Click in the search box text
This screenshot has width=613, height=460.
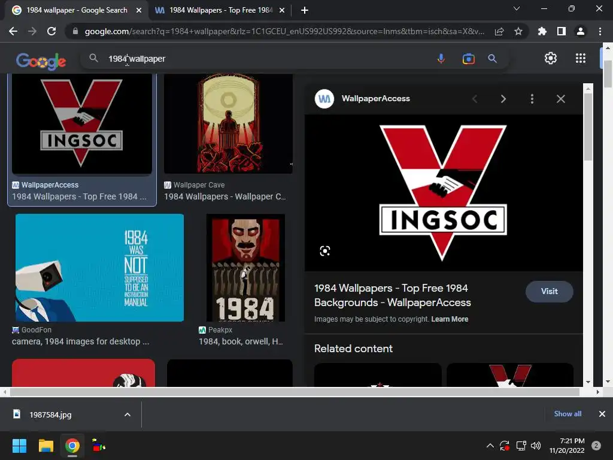137,59
